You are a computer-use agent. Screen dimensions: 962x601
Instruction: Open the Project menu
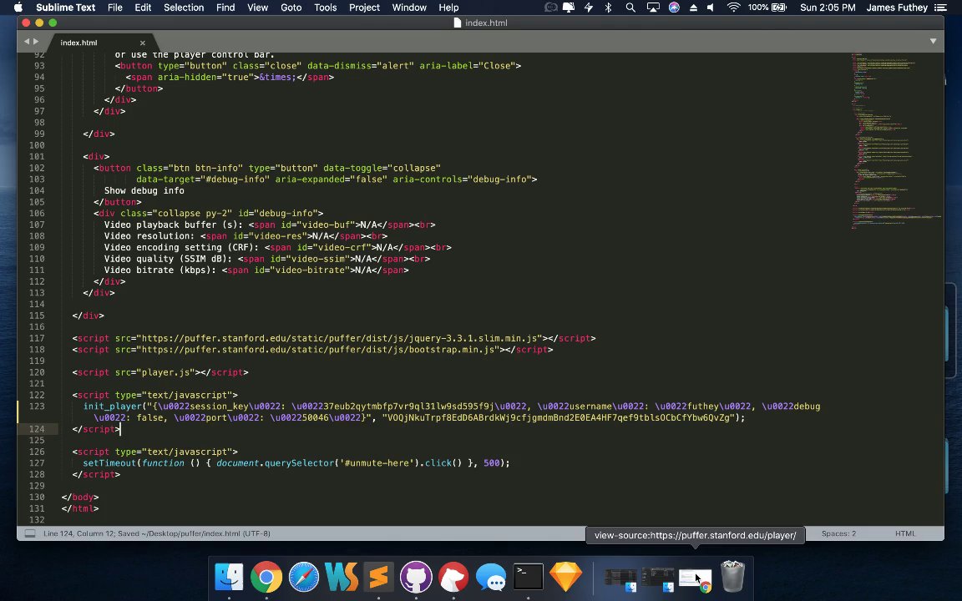(x=364, y=8)
